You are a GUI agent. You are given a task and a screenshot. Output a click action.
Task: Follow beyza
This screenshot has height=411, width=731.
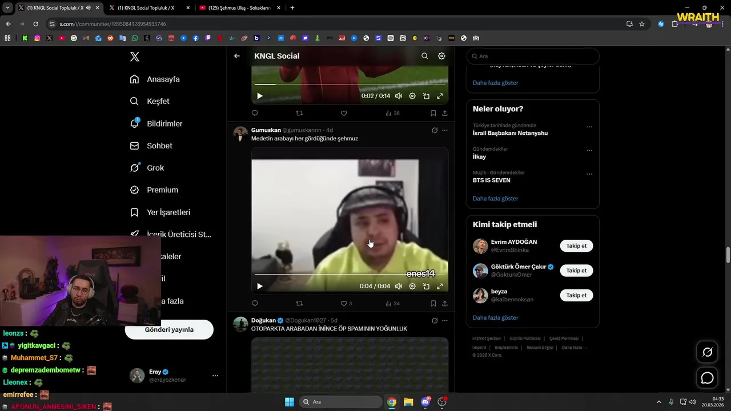pyautogui.click(x=576, y=295)
